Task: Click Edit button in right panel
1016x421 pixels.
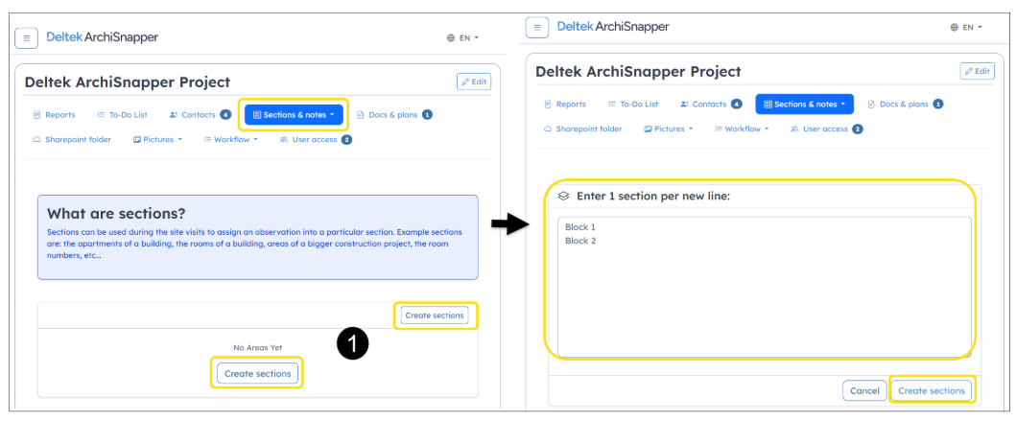Action: click(x=977, y=71)
